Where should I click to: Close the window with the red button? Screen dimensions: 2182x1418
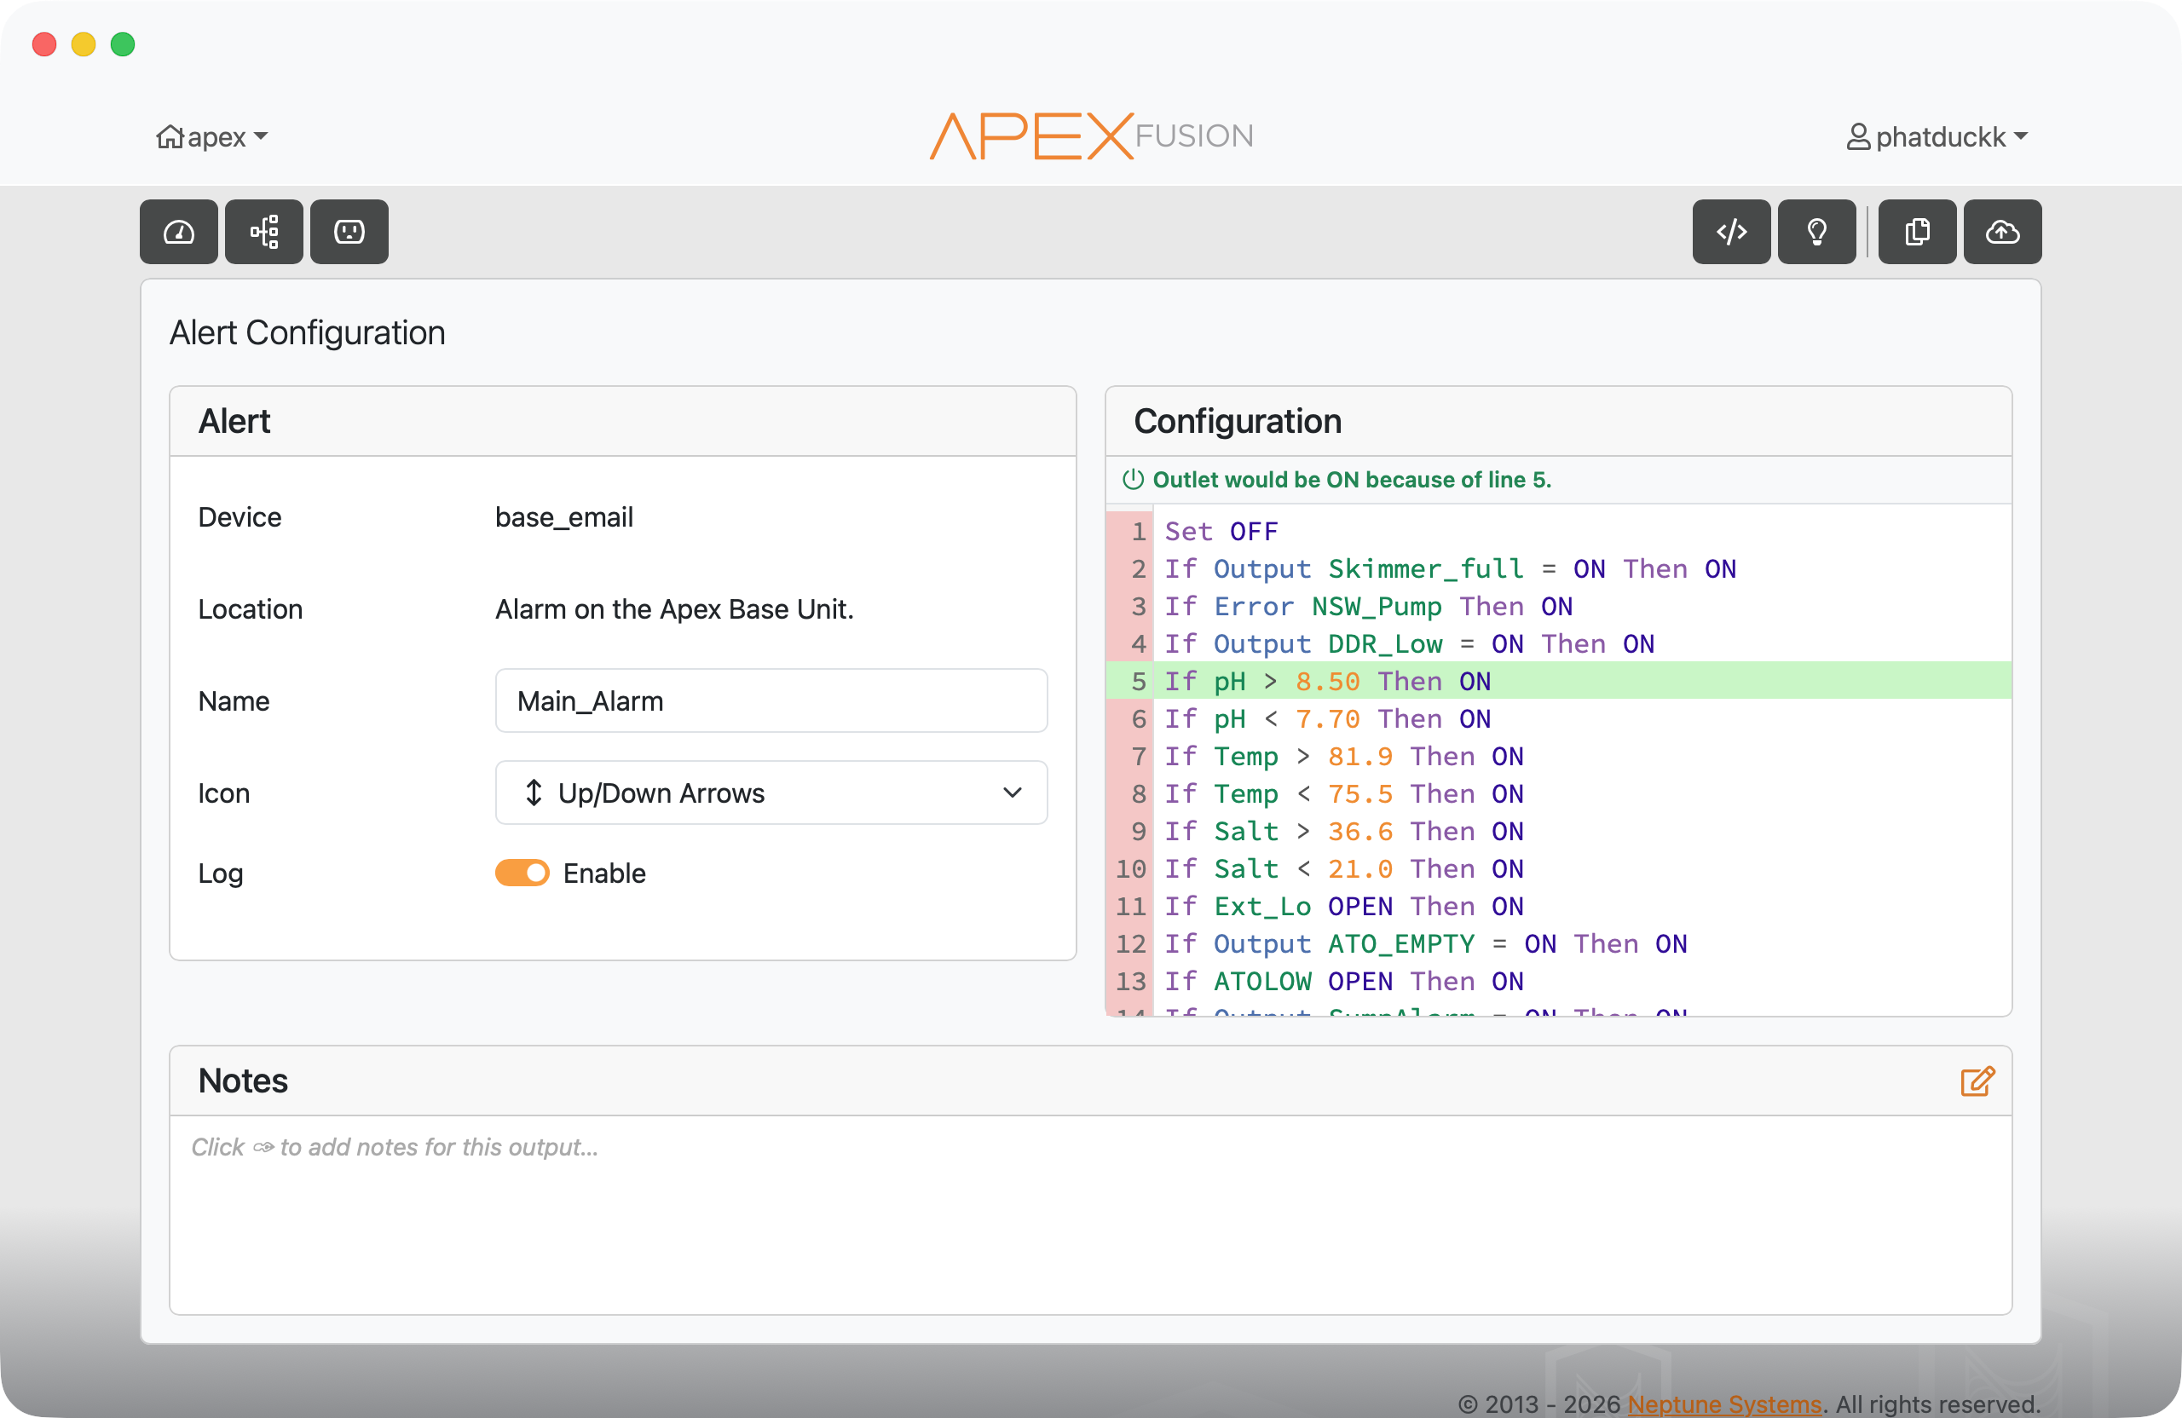click(44, 44)
